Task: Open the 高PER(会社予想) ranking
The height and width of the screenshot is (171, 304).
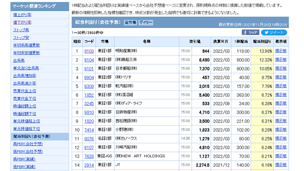Action: (x=28, y=144)
